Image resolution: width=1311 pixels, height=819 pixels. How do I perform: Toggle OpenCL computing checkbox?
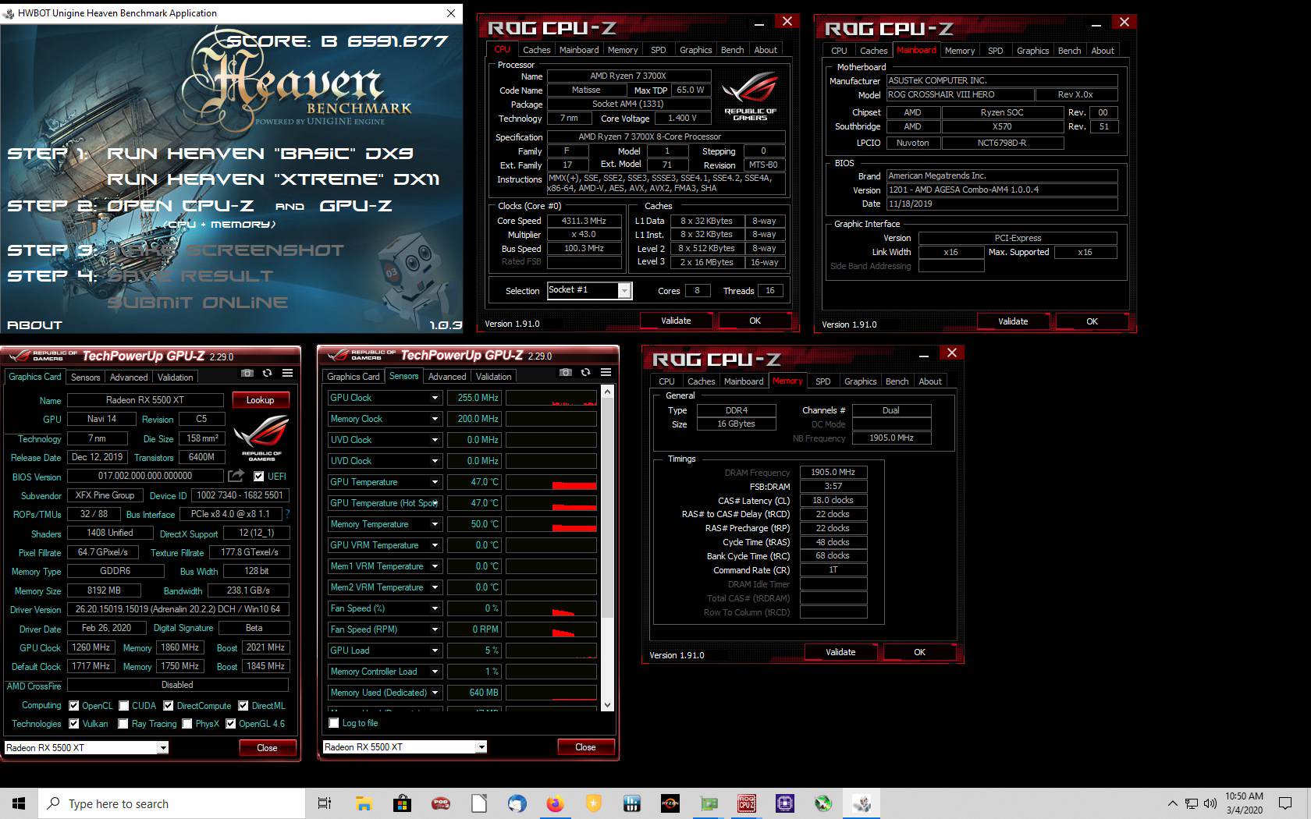pyautogui.click(x=73, y=706)
